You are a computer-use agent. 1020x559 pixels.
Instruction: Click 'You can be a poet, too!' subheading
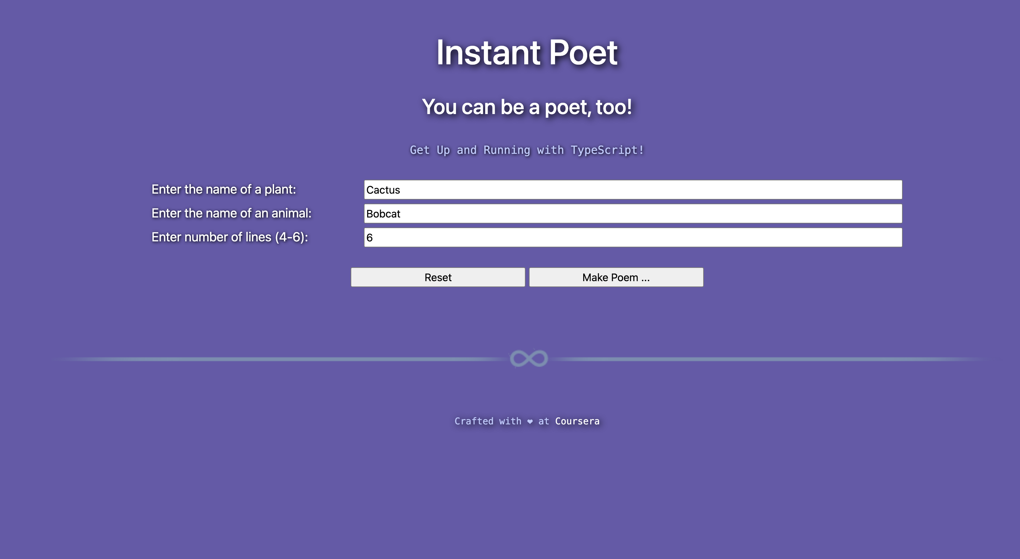pos(527,107)
